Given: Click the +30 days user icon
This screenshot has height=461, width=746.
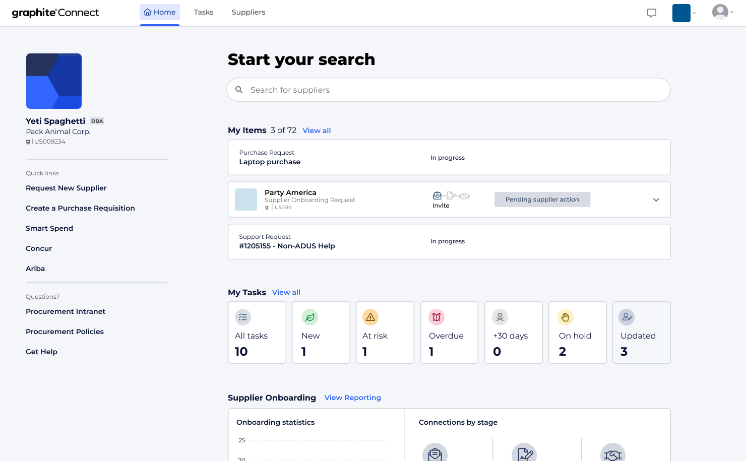Looking at the screenshot, I should point(500,317).
